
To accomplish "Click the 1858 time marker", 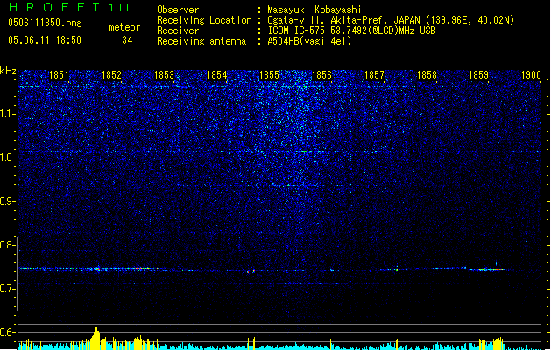I will coord(427,75).
